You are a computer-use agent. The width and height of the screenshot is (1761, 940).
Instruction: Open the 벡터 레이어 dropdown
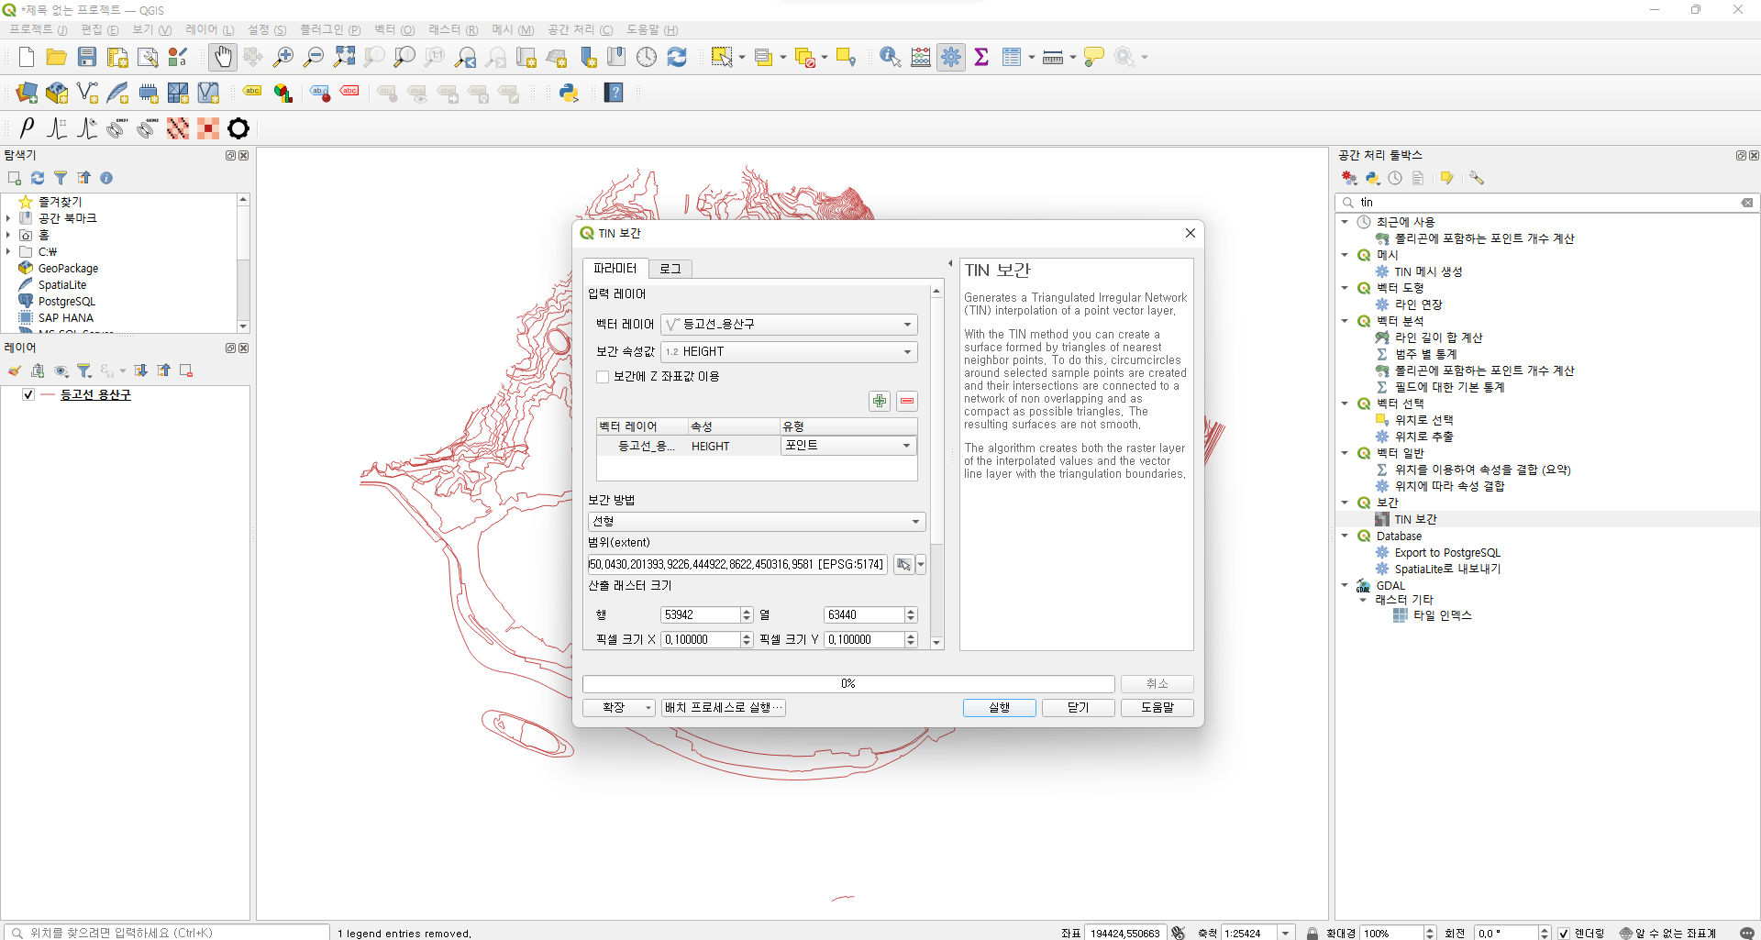point(789,325)
